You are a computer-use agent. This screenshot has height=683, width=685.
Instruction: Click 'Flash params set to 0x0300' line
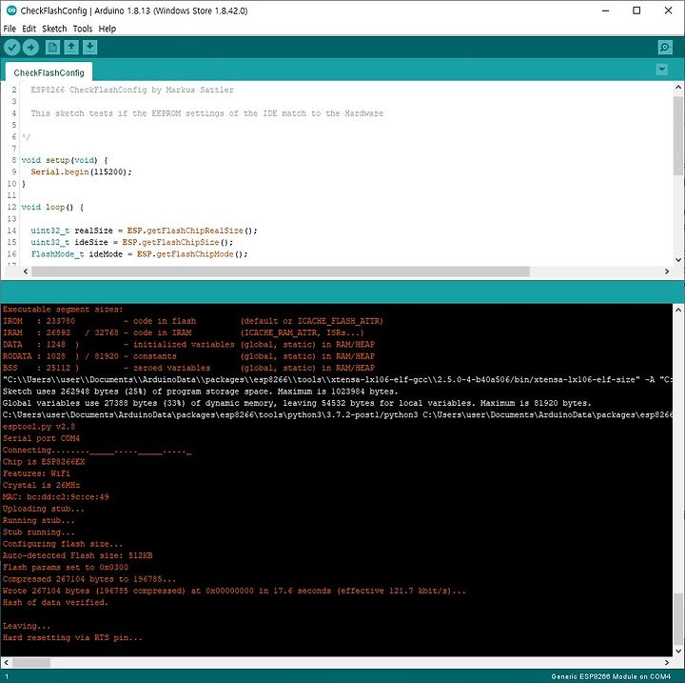tap(66, 568)
